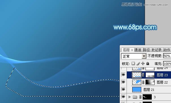Select the 图层 22 layer mask thumbnail
This screenshot has width=171, height=103.
(150, 82)
